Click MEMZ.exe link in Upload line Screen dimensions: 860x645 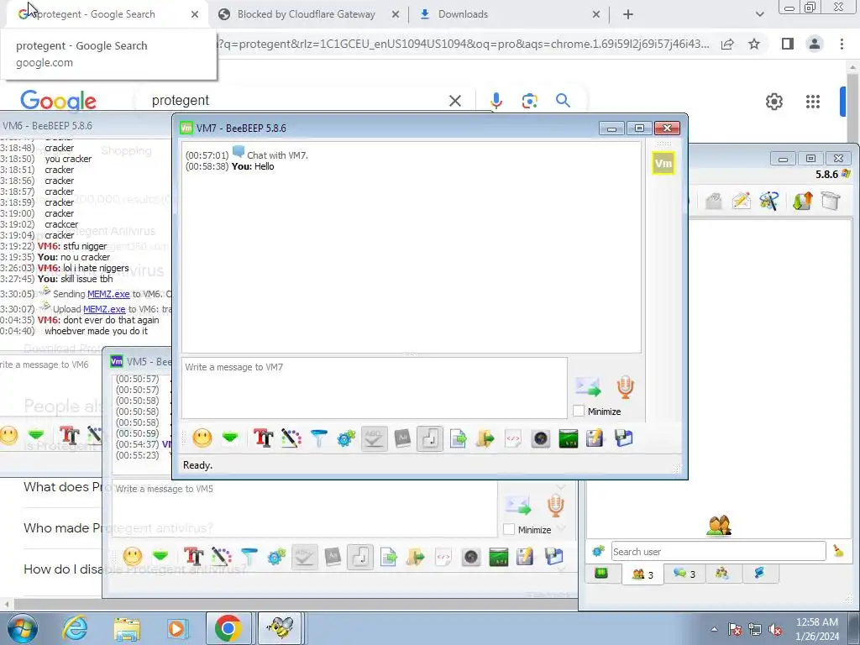[x=104, y=309]
